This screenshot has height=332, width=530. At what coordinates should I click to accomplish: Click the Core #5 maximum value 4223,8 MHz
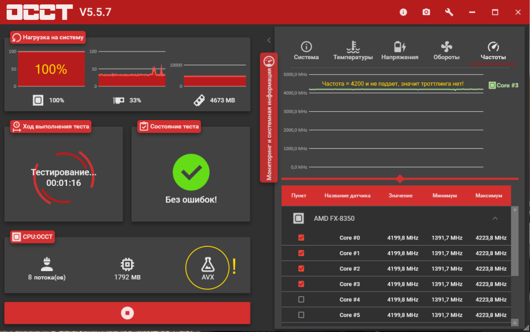[491, 315]
